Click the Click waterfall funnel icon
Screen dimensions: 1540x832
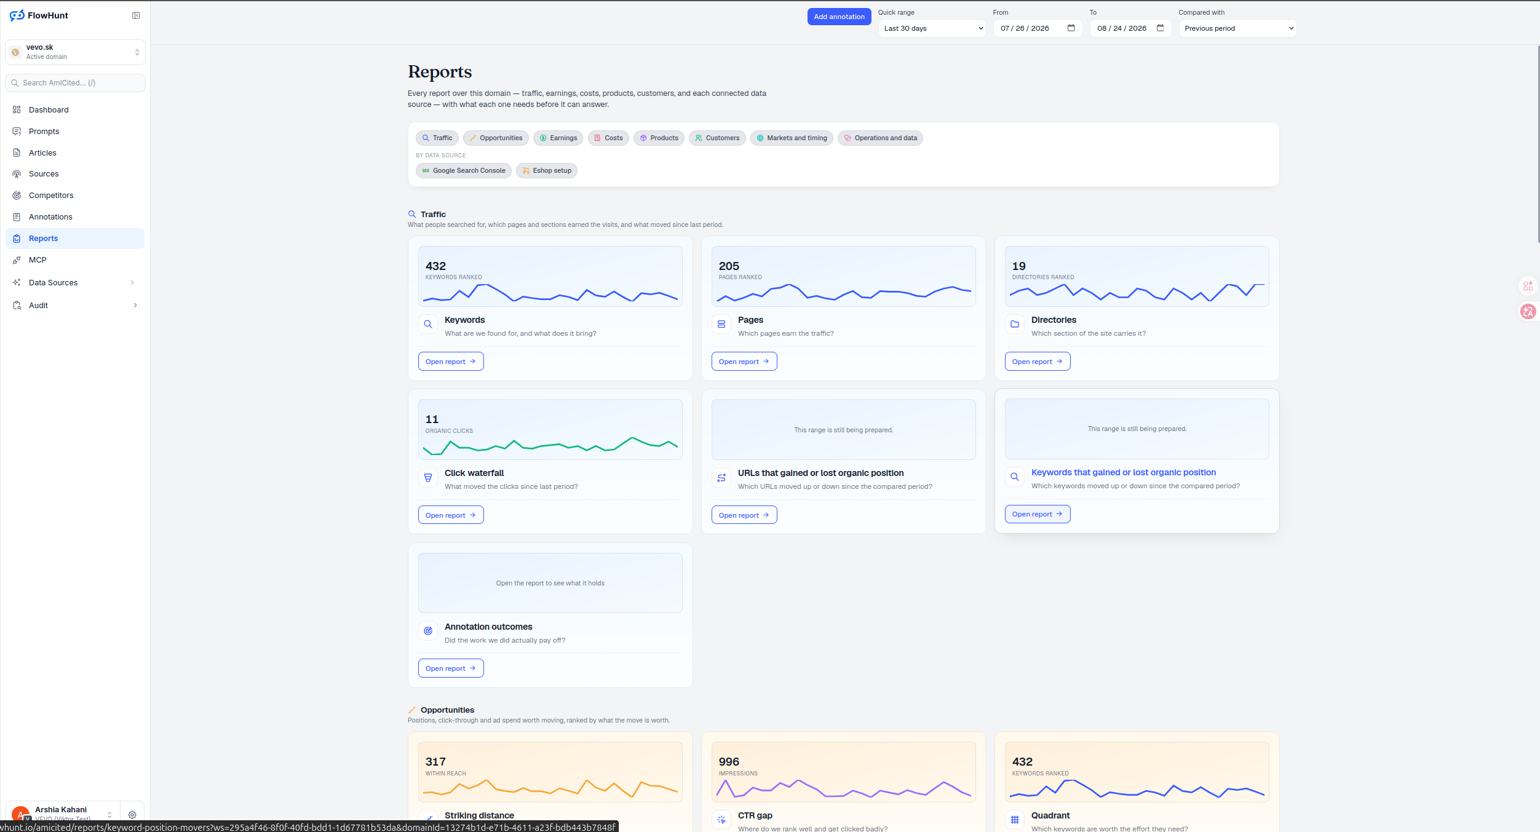428,478
